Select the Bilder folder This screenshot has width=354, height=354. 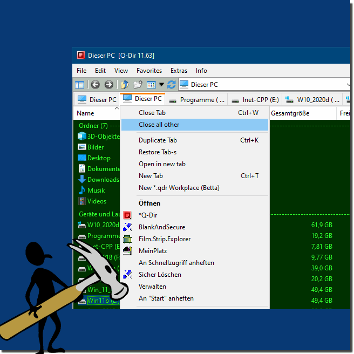[91, 147]
